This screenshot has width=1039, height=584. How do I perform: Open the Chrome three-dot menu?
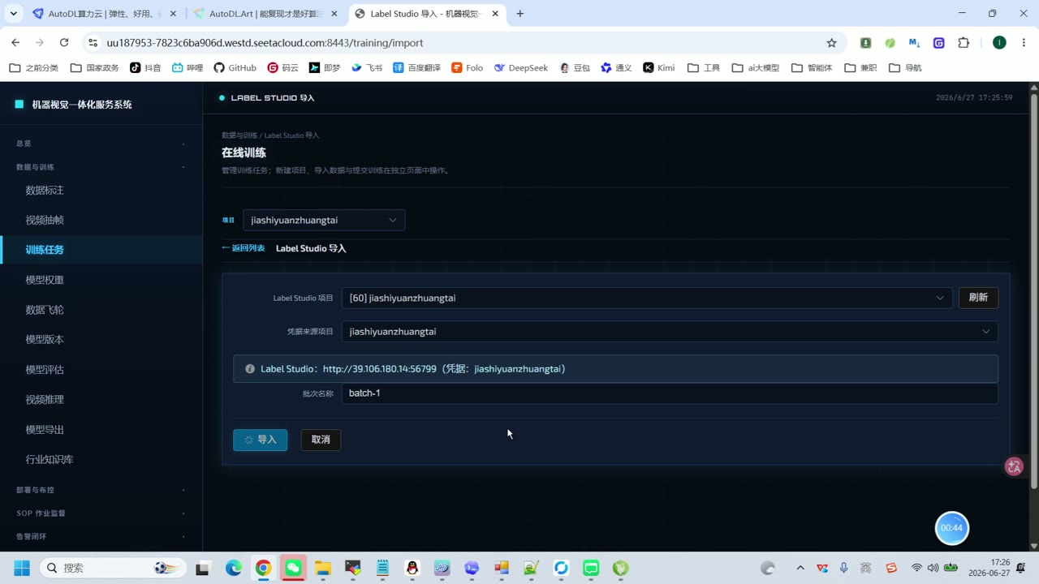[x=1024, y=43]
